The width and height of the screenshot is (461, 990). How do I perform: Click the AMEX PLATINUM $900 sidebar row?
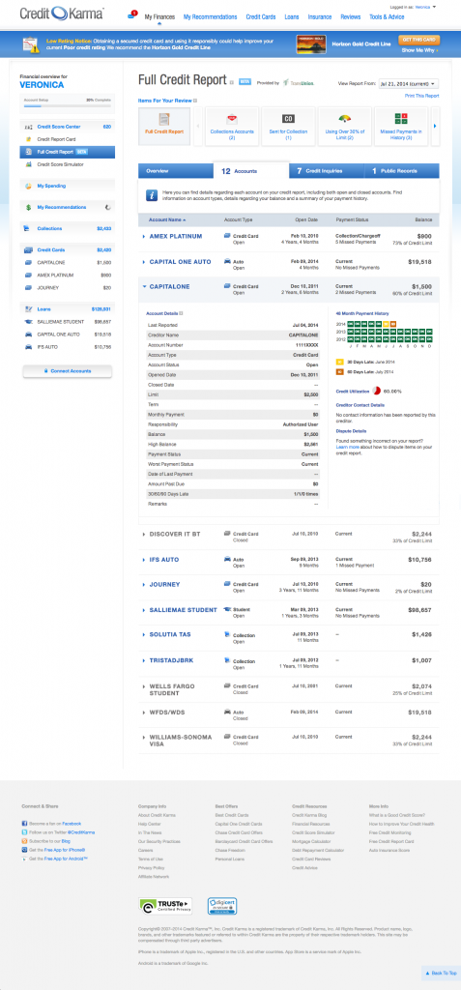point(68,276)
